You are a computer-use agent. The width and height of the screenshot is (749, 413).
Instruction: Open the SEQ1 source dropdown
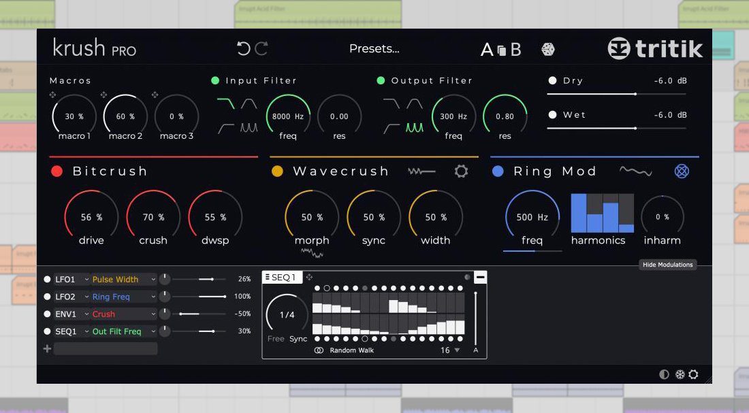coord(71,331)
